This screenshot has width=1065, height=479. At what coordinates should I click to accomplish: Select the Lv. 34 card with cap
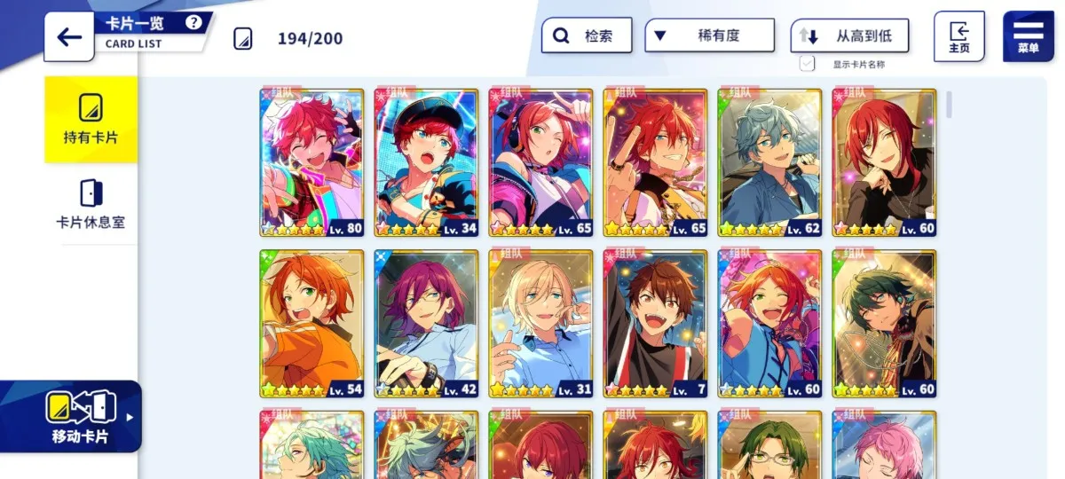(427, 163)
